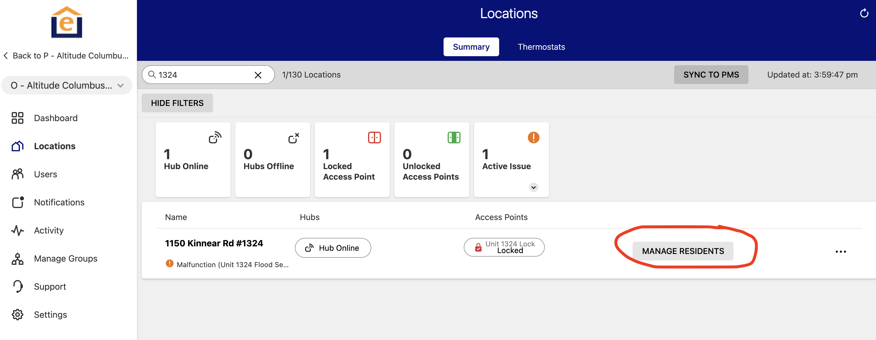876x340 pixels.
Task: Click the SYNC TO PMS button
Action: click(x=711, y=75)
